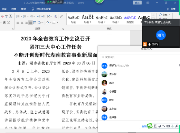Viewport: 180px width, 133px height.
Task: Select the 标题 1 style
Action: tap(87, 19)
